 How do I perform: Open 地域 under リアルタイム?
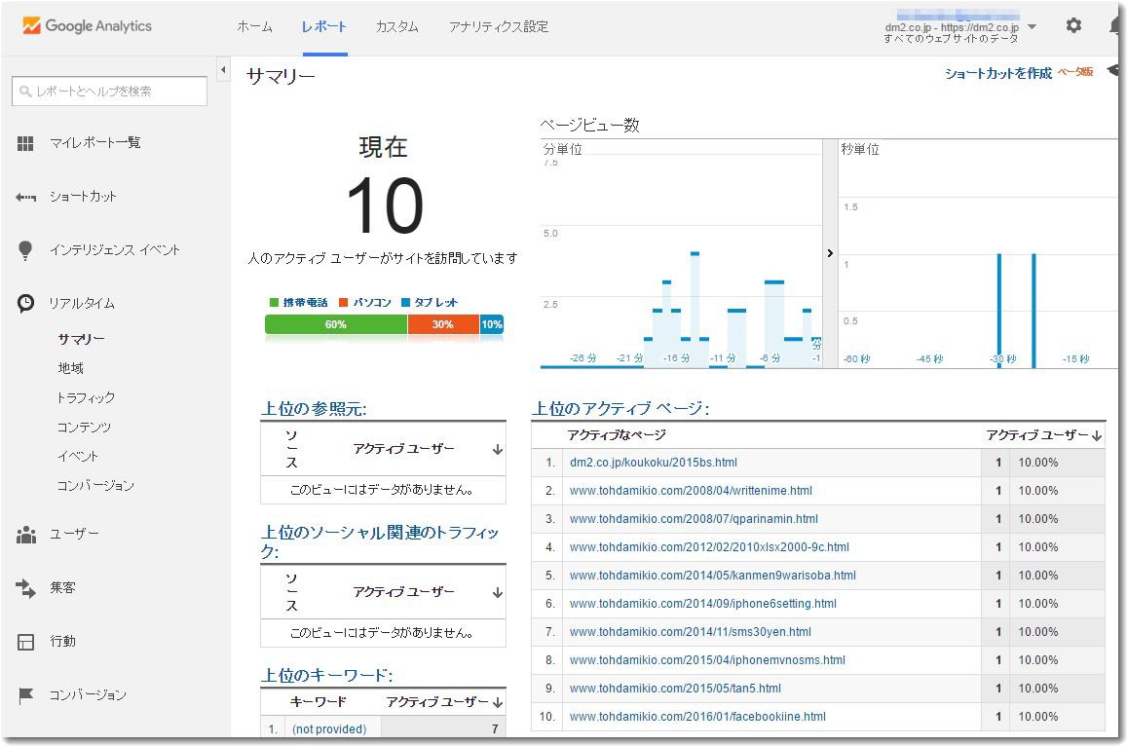coord(70,369)
